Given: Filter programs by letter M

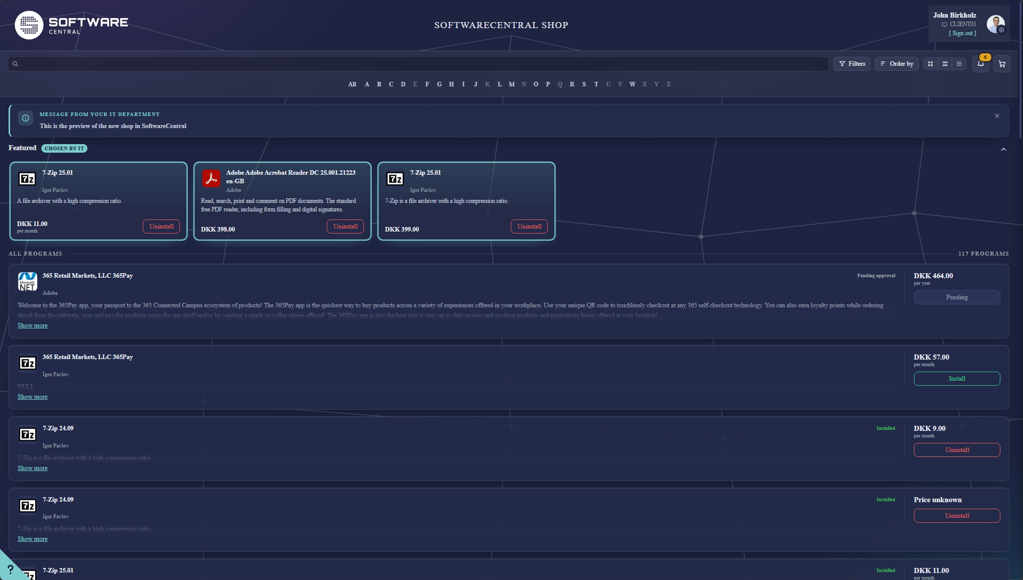Looking at the screenshot, I should (x=512, y=84).
